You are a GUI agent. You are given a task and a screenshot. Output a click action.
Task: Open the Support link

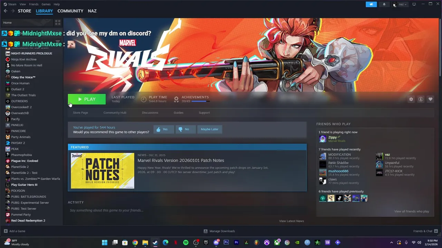204,113
